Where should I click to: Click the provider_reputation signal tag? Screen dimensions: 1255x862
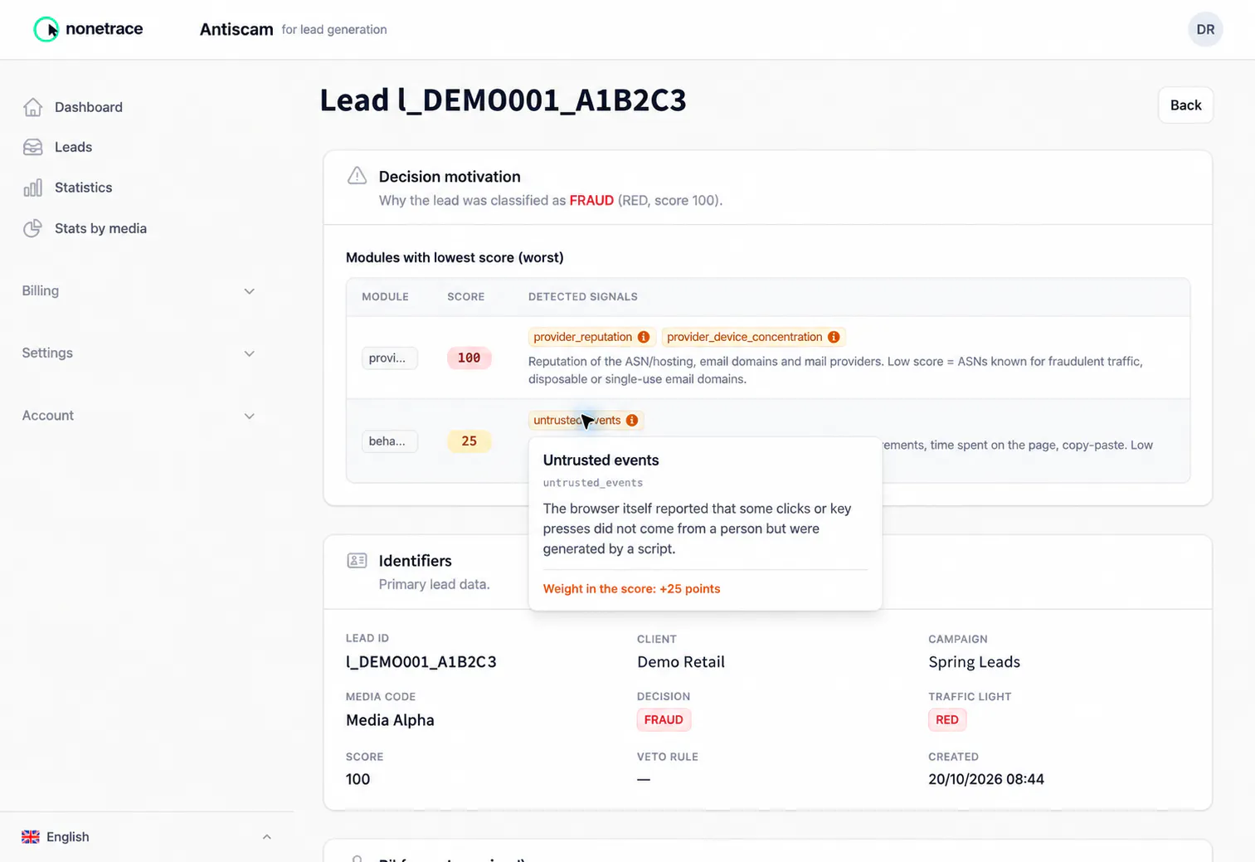(x=591, y=337)
